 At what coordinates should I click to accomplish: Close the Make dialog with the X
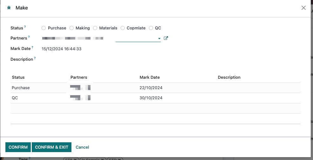(x=303, y=8)
